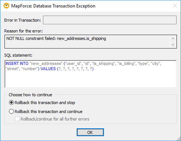Click the MapForce logo icon in title bar

[x=6, y=6]
